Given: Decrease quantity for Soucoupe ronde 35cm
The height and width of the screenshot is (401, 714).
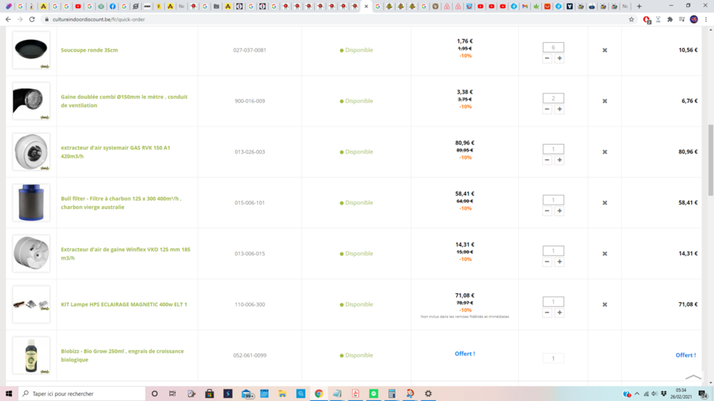Looking at the screenshot, I should (547, 59).
